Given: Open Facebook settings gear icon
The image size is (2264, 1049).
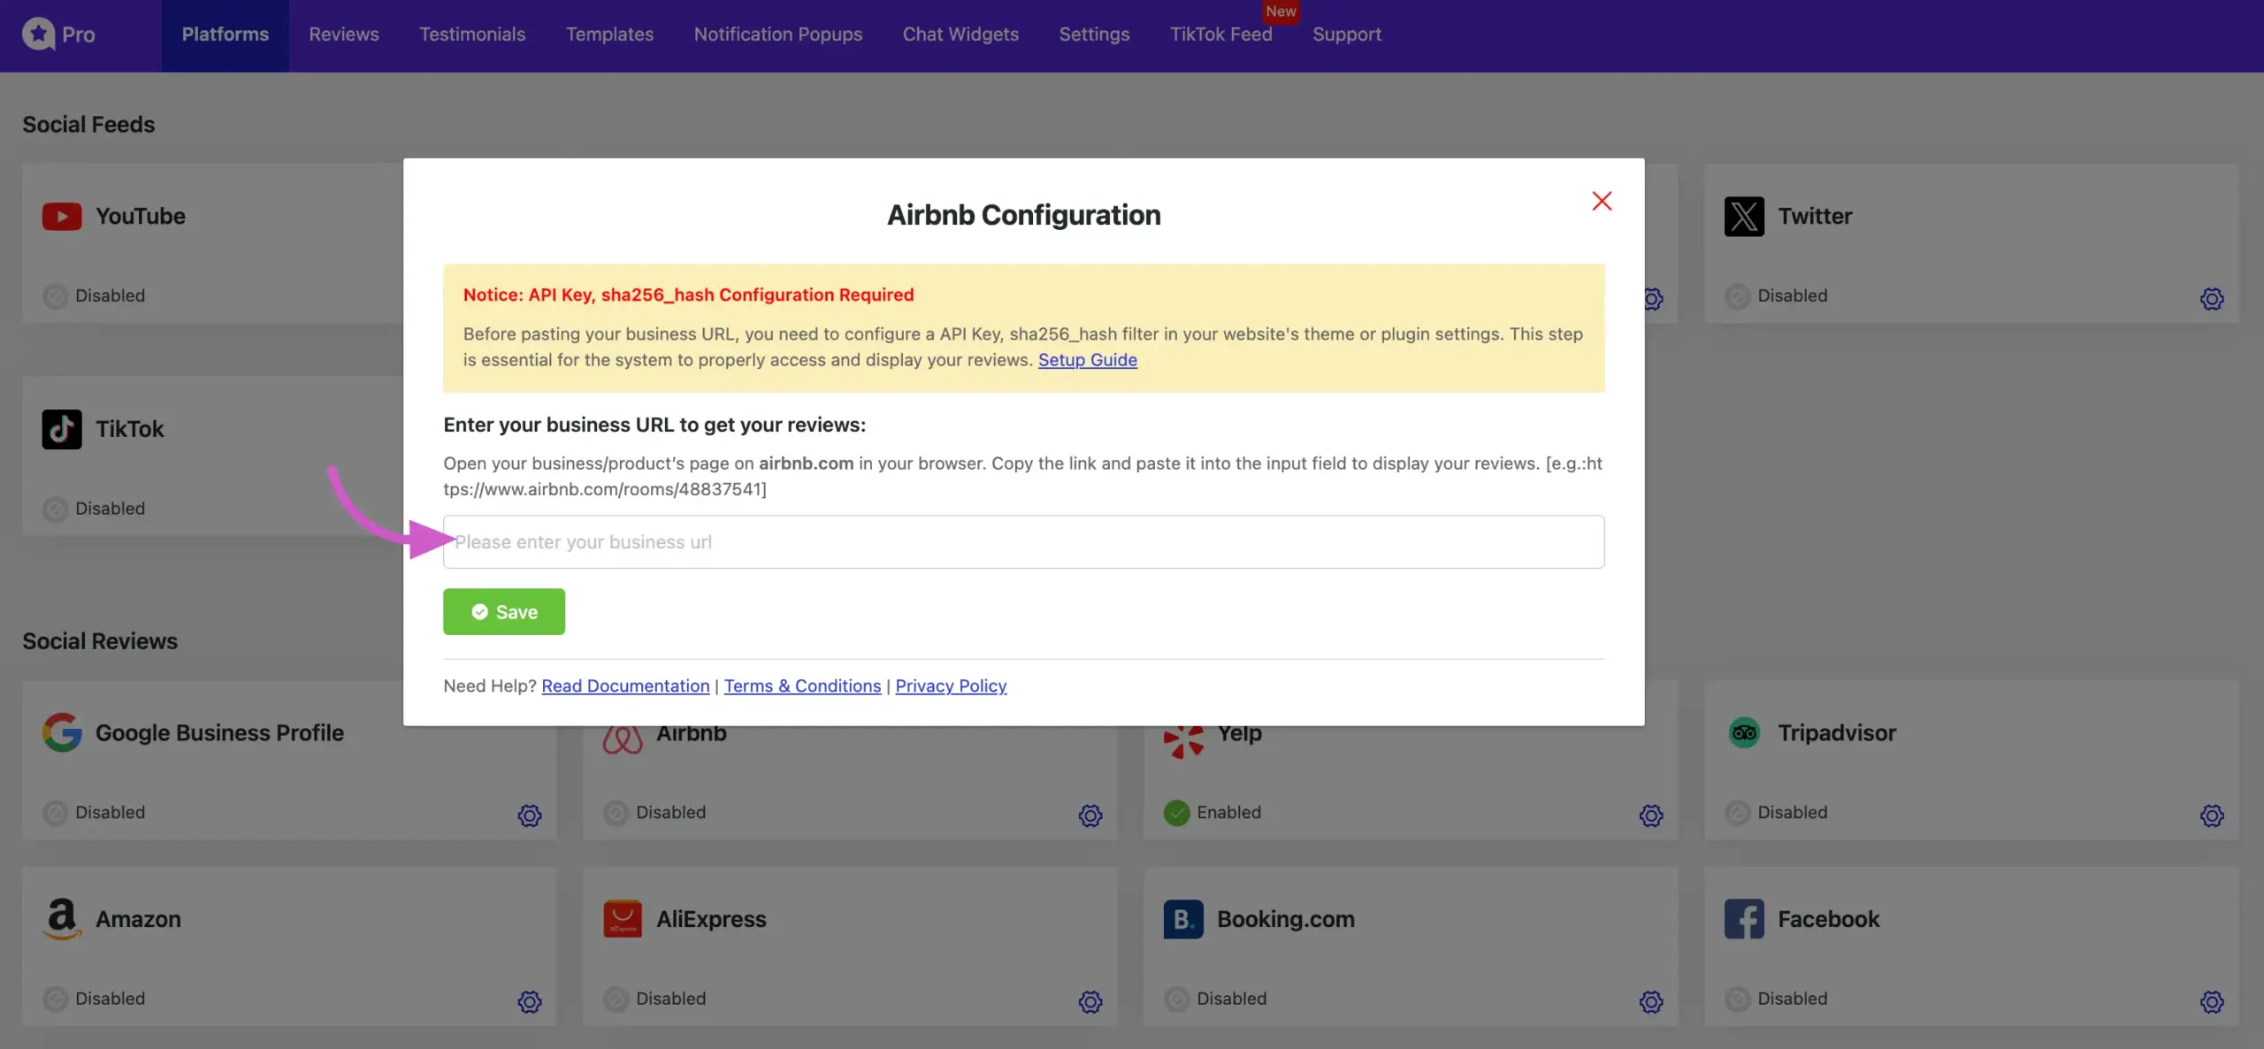Looking at the screenshot, I should point(2211,1001).
